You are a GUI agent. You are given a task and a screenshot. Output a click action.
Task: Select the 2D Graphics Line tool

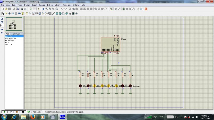tap(53, 14)
